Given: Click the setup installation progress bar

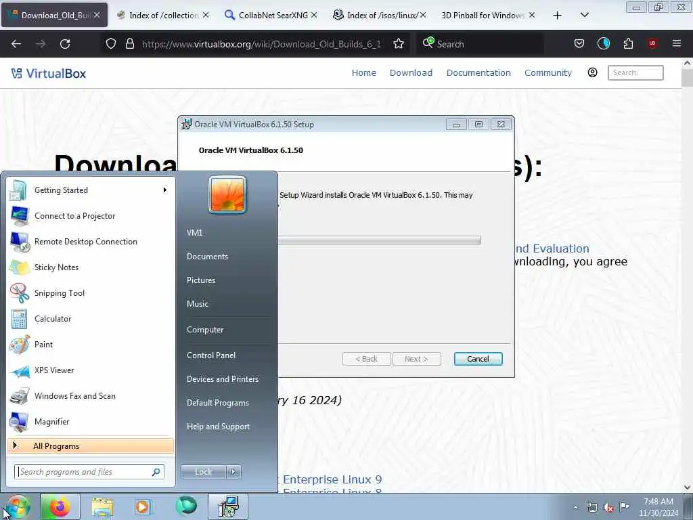Looking at the screenshot, I should 379,240.
